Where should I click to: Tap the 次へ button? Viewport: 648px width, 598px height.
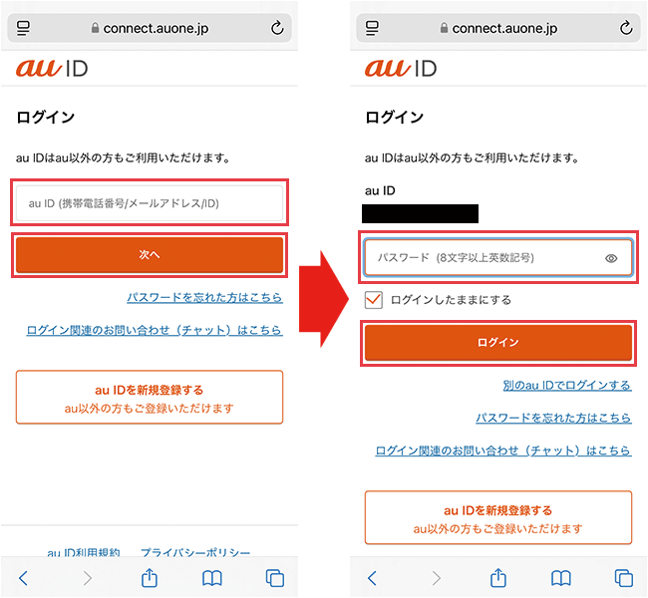pos(150,254)
